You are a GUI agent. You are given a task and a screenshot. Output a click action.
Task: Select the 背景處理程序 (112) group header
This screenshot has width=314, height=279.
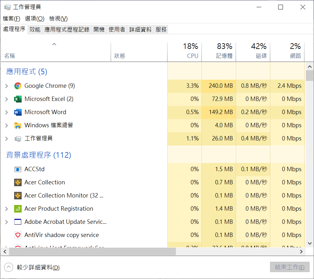[x=39, y=155]
